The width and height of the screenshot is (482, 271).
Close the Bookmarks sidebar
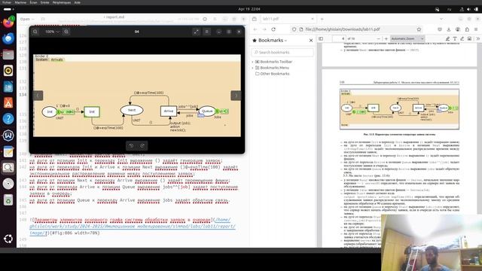pyautogui.click(x=311, y=40)
